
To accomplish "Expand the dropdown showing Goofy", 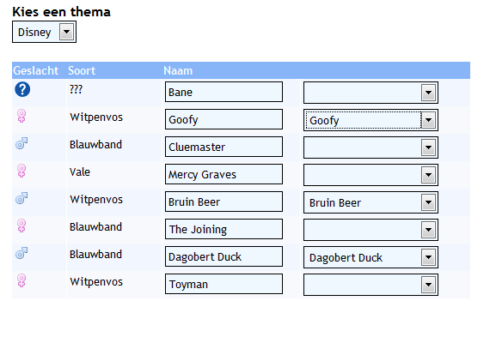I will point(371,120).
